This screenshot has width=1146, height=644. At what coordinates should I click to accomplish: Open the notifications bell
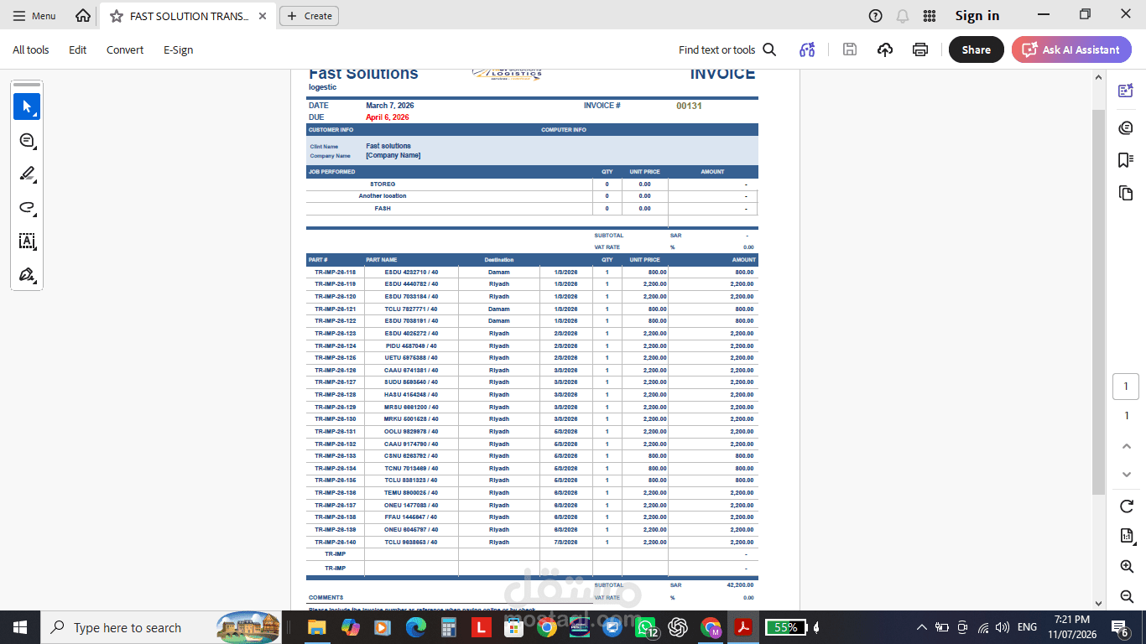903,16
